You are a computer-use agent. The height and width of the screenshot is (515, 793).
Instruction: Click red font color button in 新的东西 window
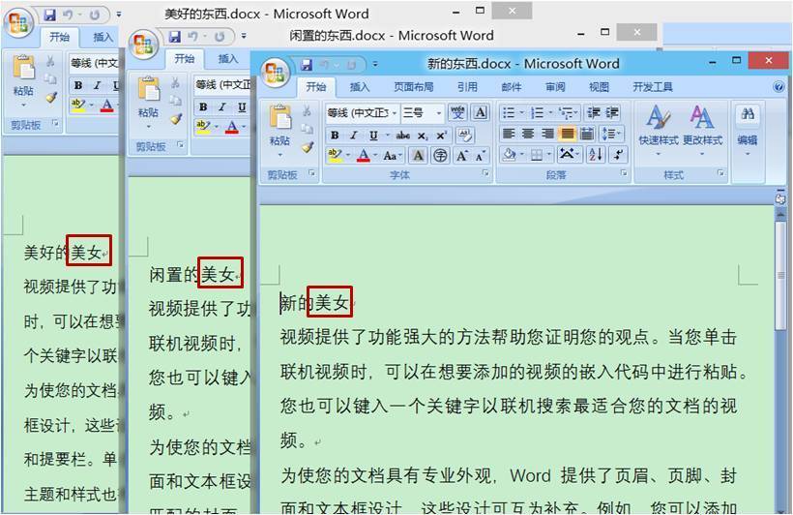[x=363, y=156]
